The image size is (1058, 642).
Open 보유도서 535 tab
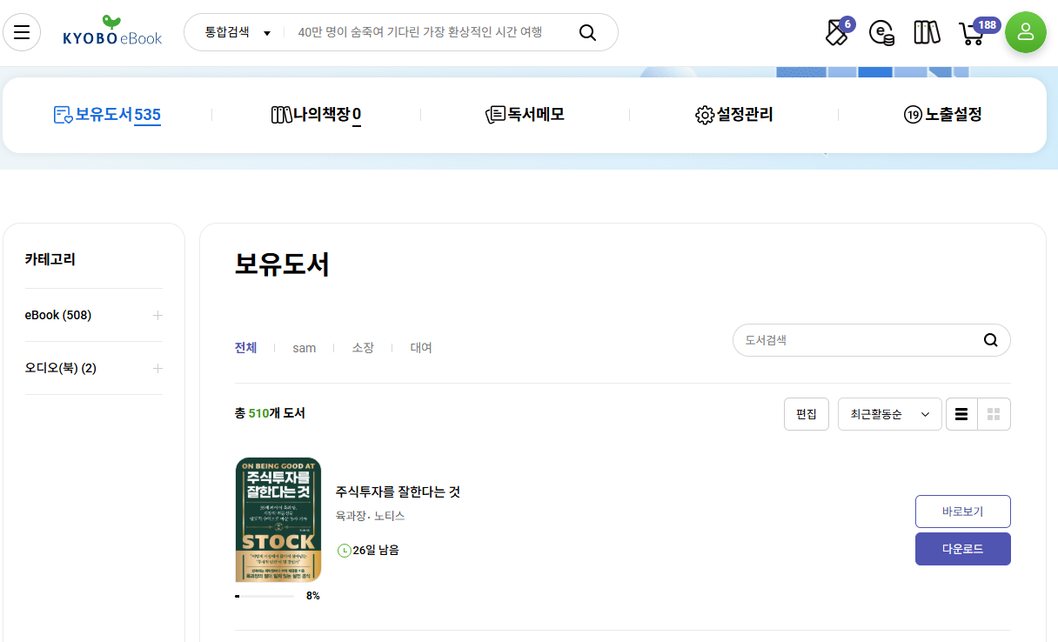coord(107,115)
